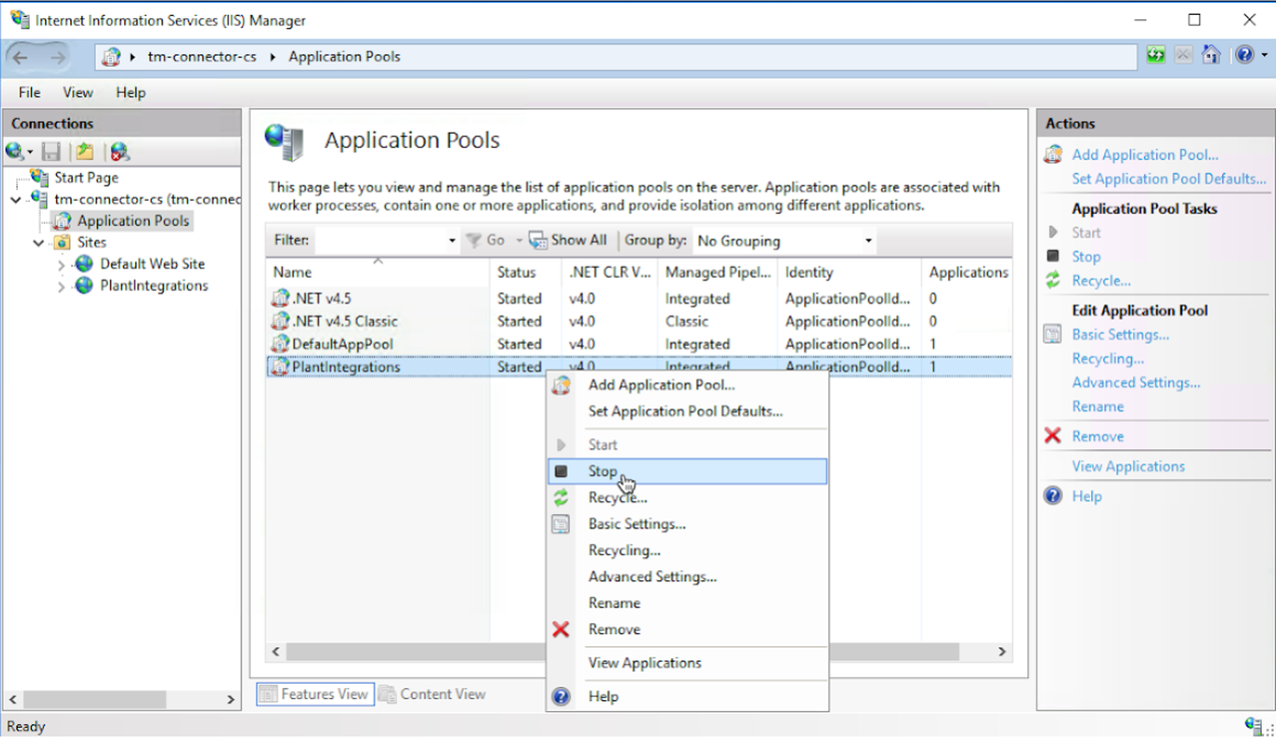Viewport: 1276px width, 737px height.
Task: Switch to Content View tab
Action: [x=433, y=694]
